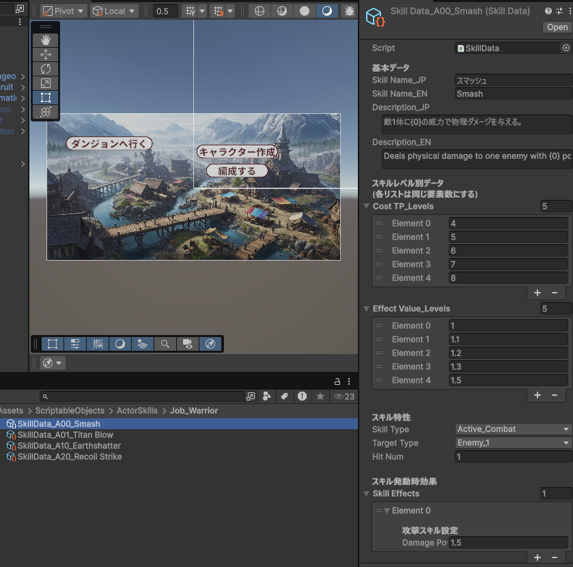Click the Skill Name_EN input field

(512, 94)
